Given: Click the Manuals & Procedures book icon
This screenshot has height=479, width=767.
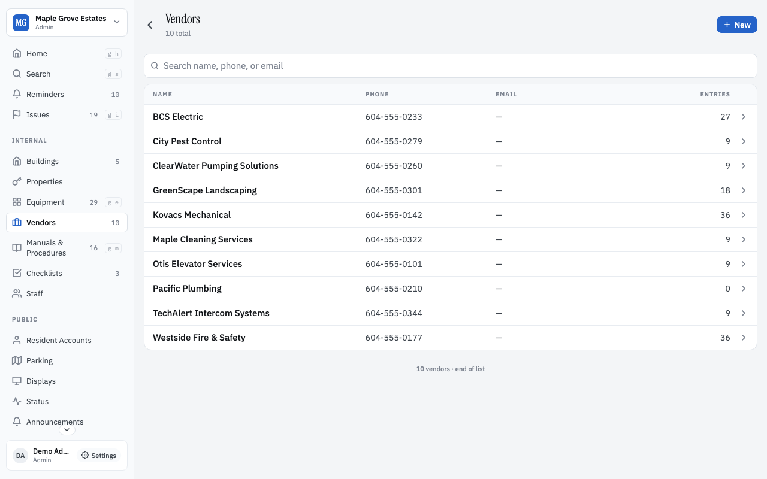Looking at the screenshot, I should pyautogui.click(x=17, y=248).
